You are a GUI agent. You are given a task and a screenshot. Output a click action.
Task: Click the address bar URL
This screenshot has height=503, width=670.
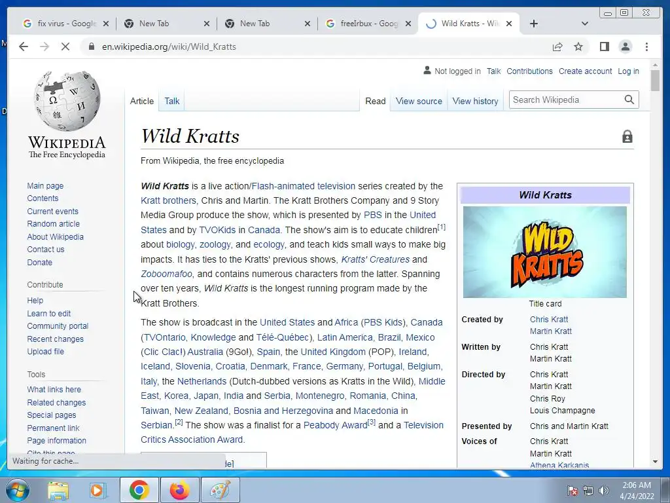point(169,47)
